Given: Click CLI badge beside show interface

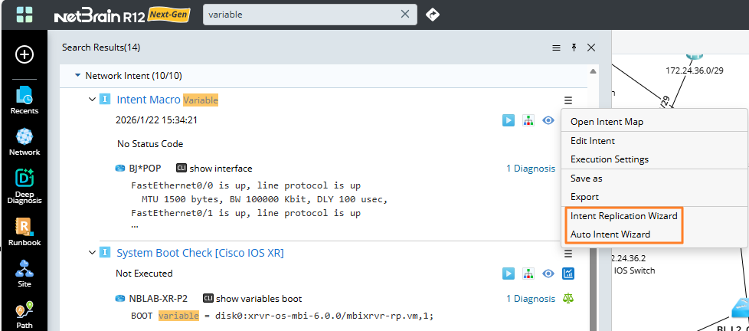Looking at the screenshot, I should [182, 168].
